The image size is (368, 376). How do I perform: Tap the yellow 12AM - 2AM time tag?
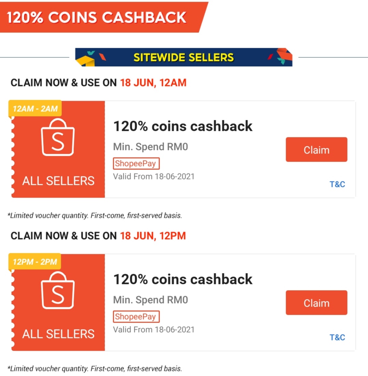click(x=36, y=109)
